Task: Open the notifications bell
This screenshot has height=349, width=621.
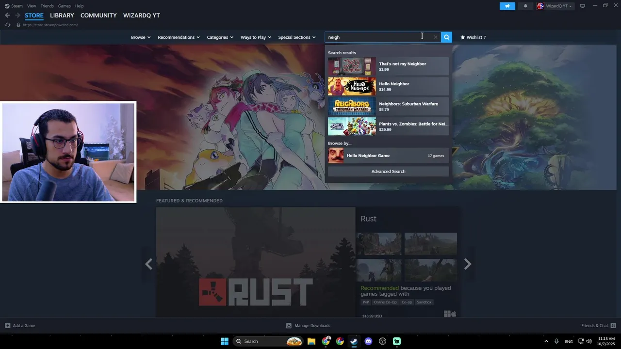Action: (525, 6)
